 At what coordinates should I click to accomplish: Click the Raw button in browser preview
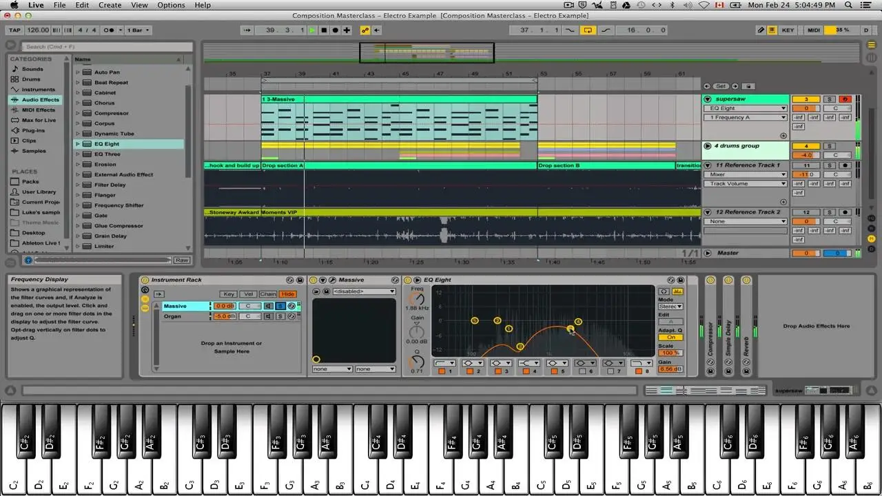(182, 260)
